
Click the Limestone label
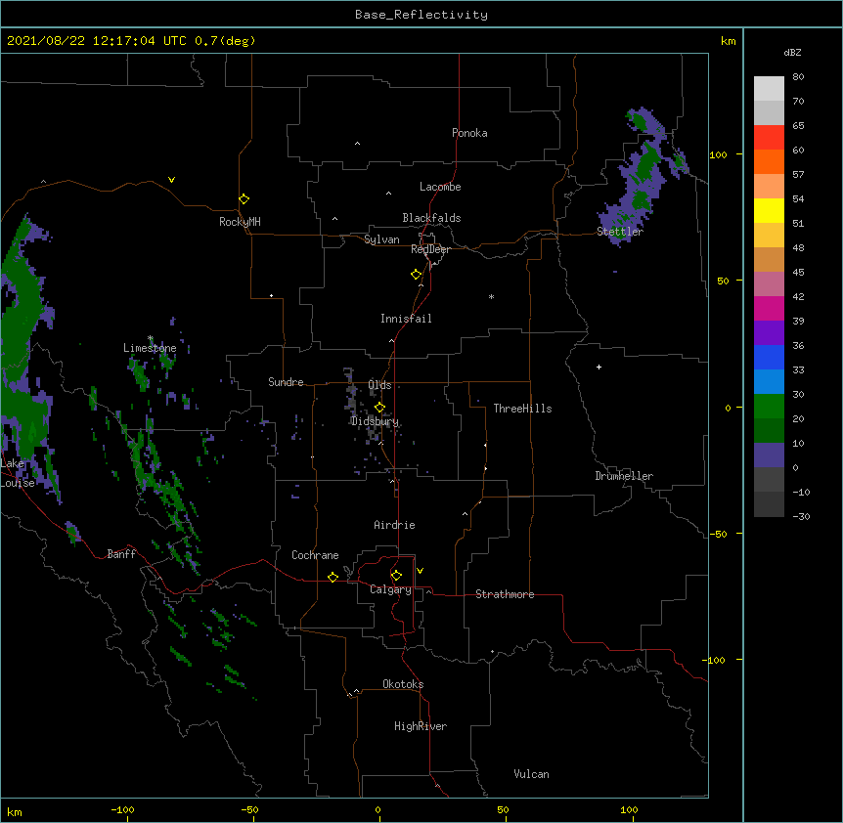pos(150,348)
